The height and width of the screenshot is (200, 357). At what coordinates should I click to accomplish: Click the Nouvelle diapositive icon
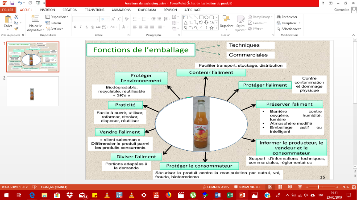pyautogui.click(x=35, y=19)
